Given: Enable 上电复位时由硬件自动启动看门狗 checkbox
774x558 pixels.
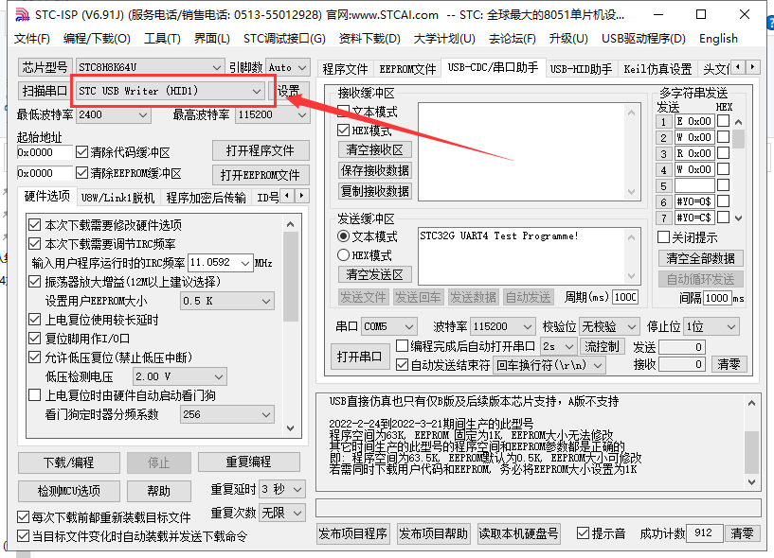Looking at the screenshot, I should click(x=34, y=395).
